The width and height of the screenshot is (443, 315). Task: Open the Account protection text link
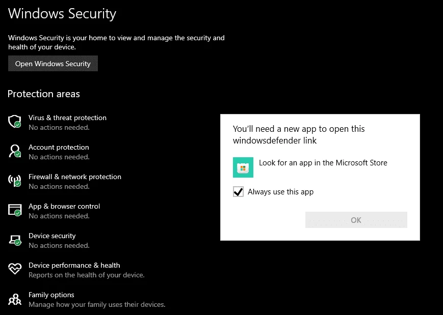(59, 147)
